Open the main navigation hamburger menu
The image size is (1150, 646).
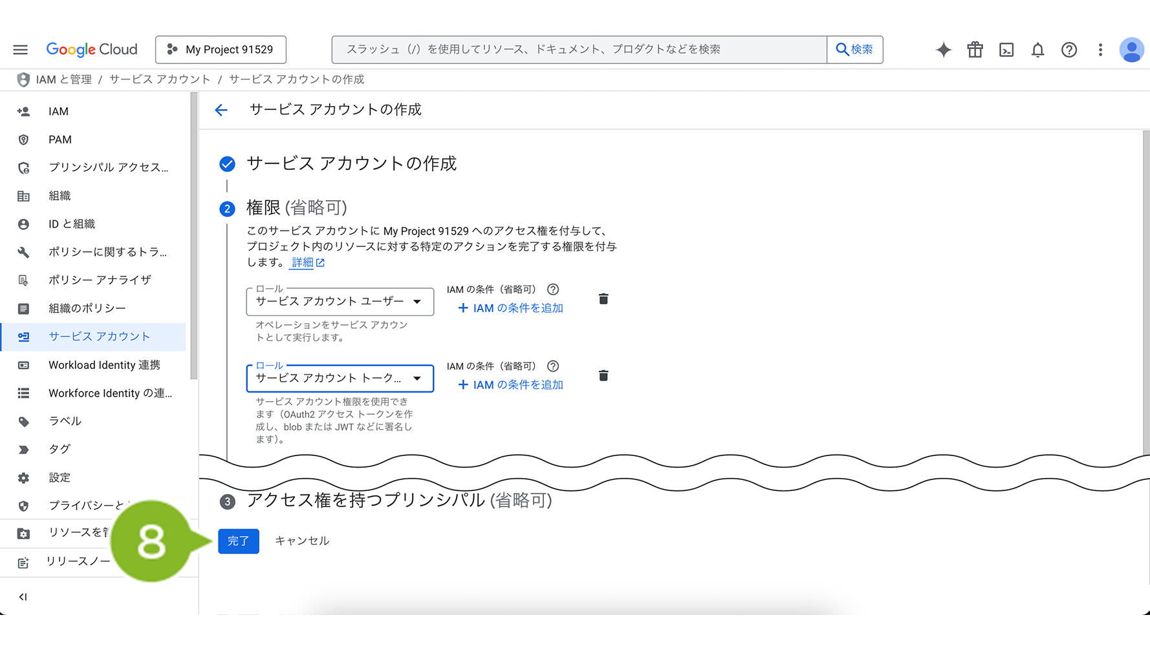coord(21,50)
